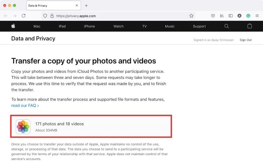The width and height of the screenshot is (263, 166).
Task: Click the green Grammarly extension icon
Action: pos(248,16)
